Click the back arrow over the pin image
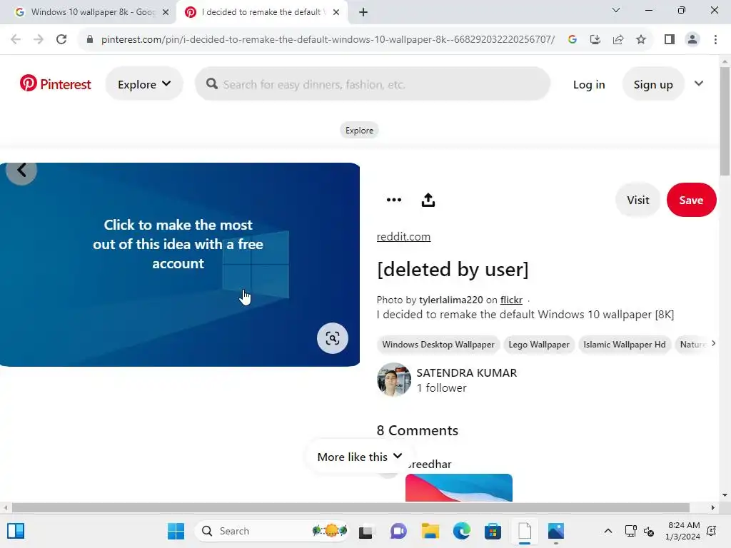This screenshot has width=731, height=548. click(21, 170)
